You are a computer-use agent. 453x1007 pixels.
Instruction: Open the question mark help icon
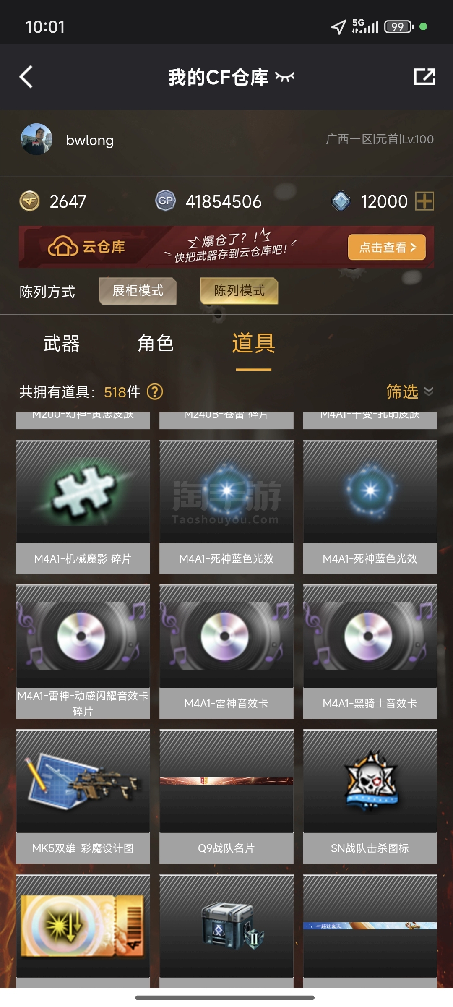(155, 392)
